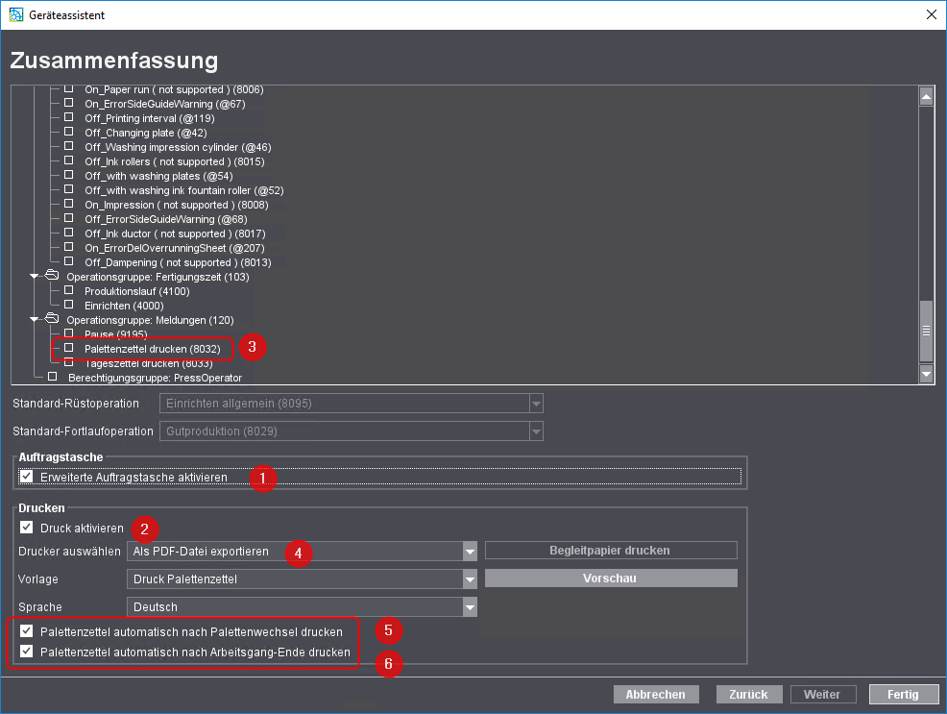Select On_ErrorDelOverrunningSheet (@207) row
This screenshot has width=947, height=714.
(x=175, y=248)
